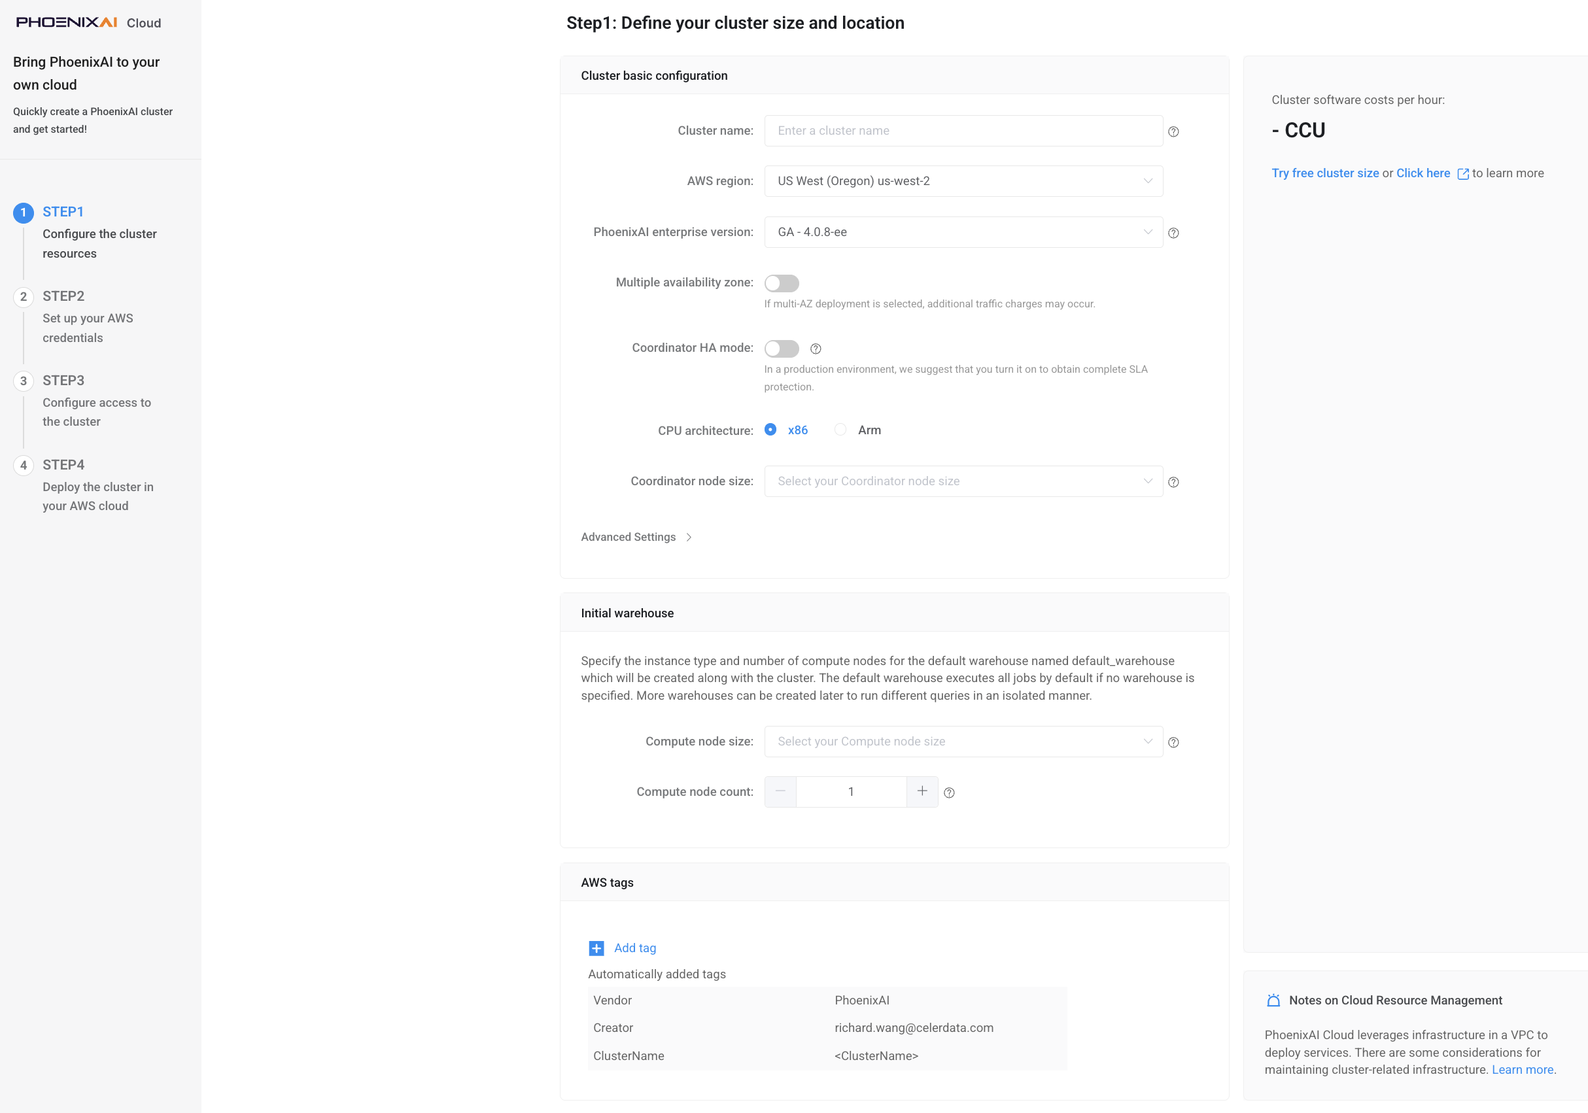Open the Compute node size dropdown
The height and width of the screenshot is (1113, 1588).
click(x=963, y=742)
